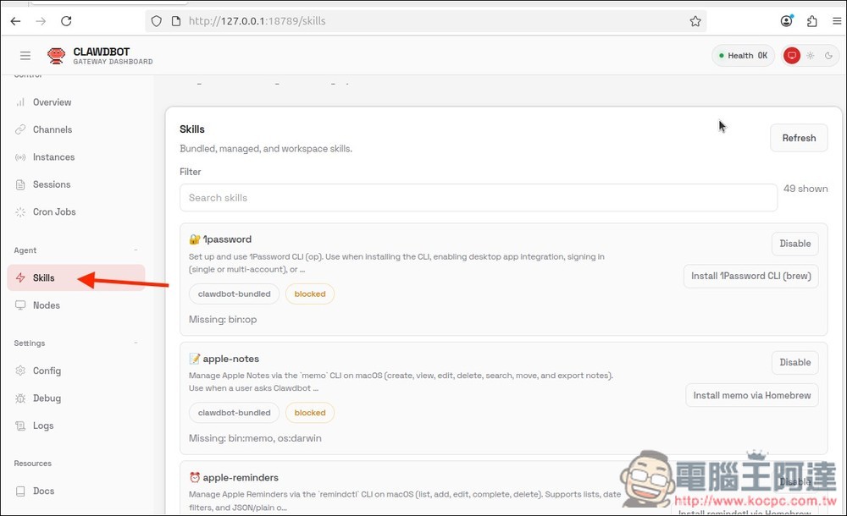Open the Firefox extensions puzzle icon
847x516 pixels.
pos(812,21)
